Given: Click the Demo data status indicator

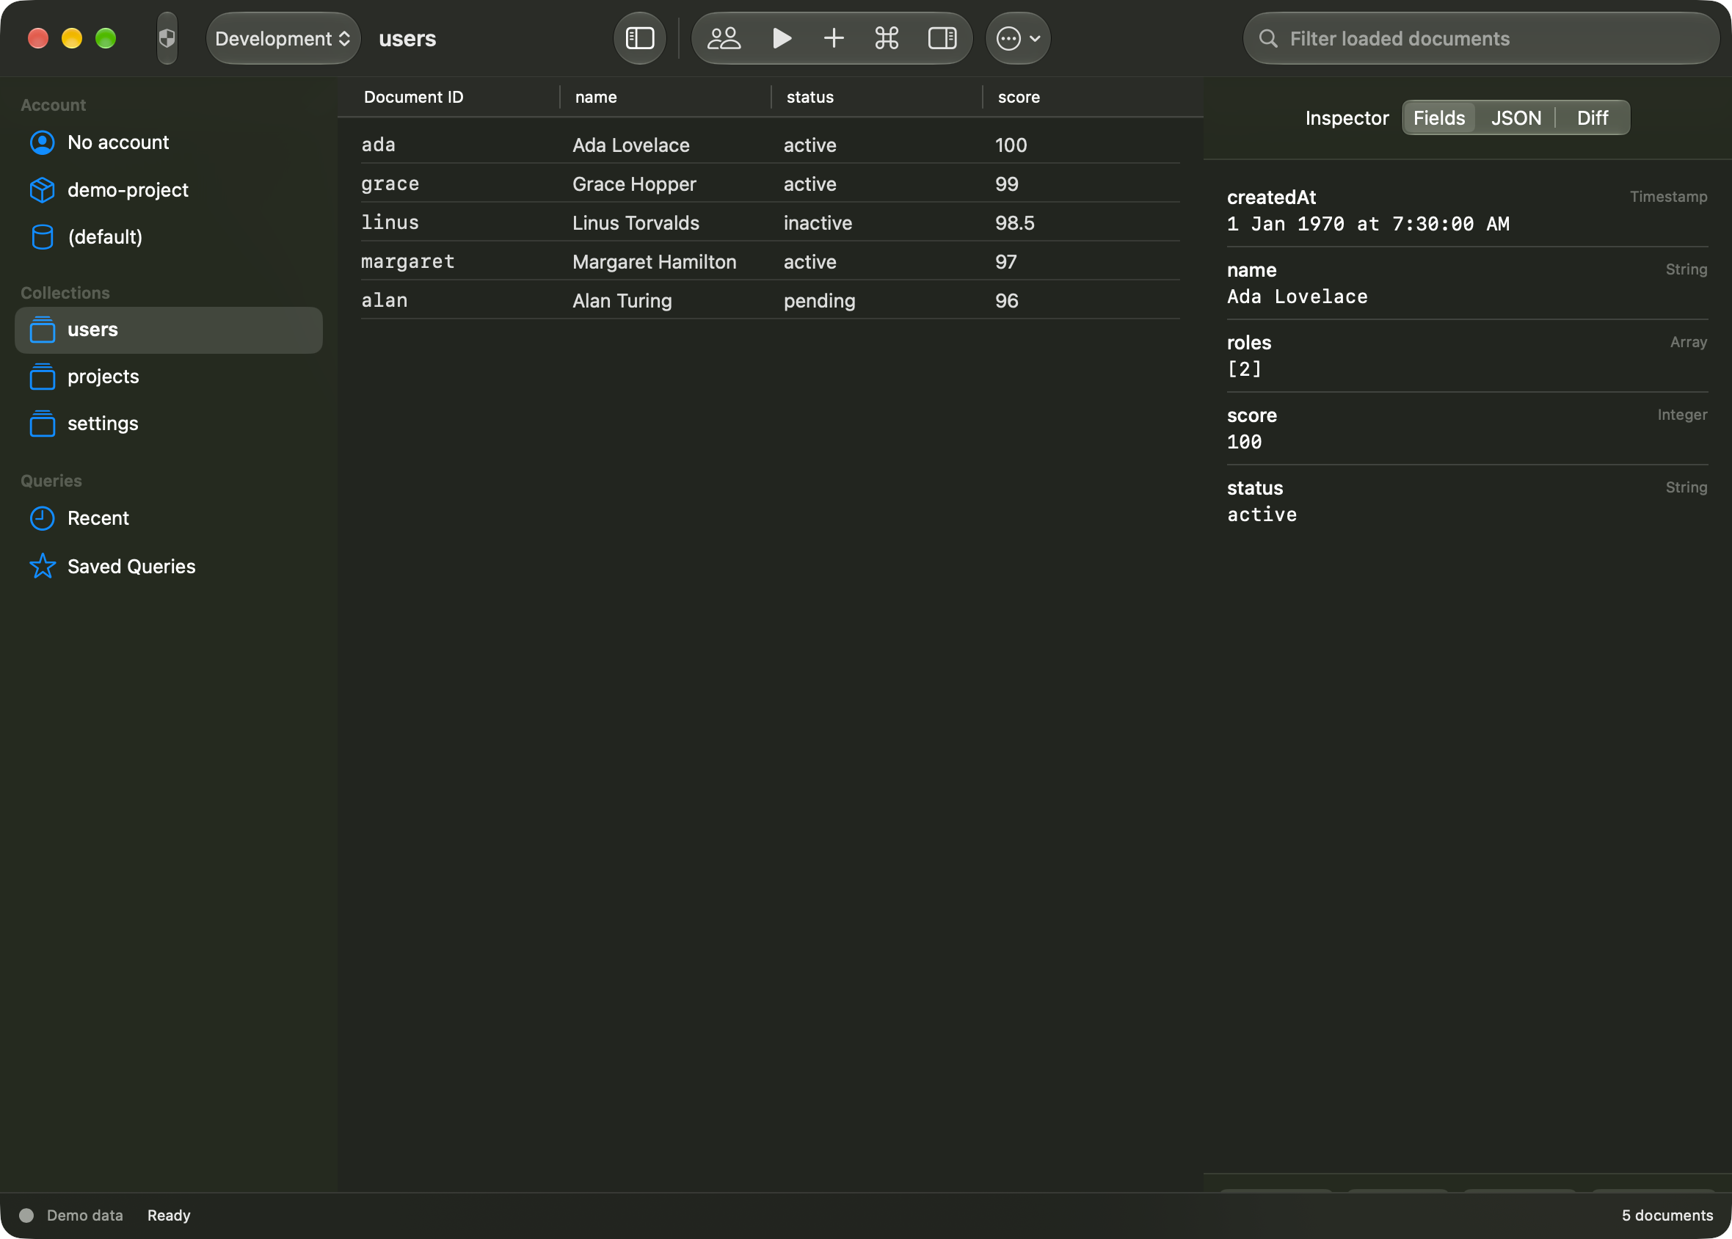Looking at the screenshot, I should point(71,1216).
